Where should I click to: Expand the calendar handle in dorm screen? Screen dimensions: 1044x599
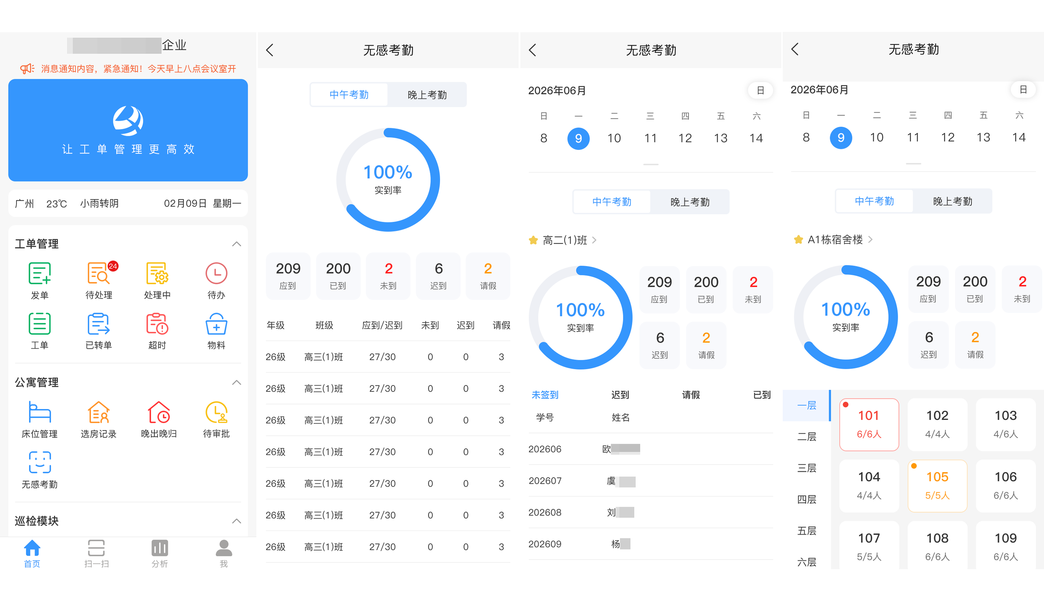pyautogui.click(x=913, y=163)
